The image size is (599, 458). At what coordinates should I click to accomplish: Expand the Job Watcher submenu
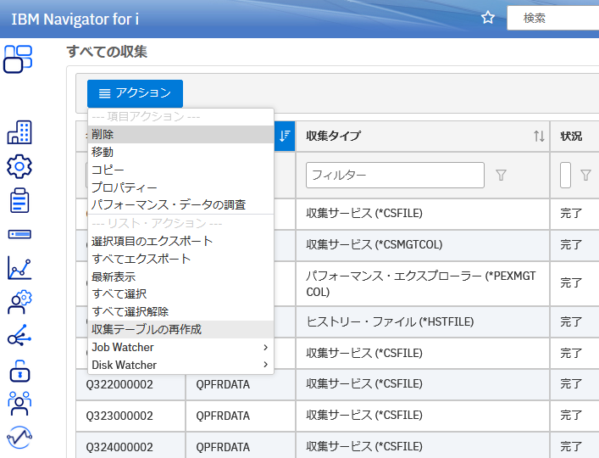(x=181, y=347)
